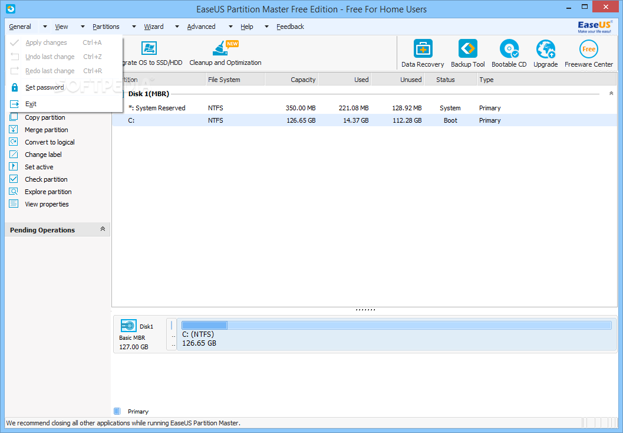Screen dimensions: 623x433
Task: Click the Check partition icon
Action: coord(14,179)
